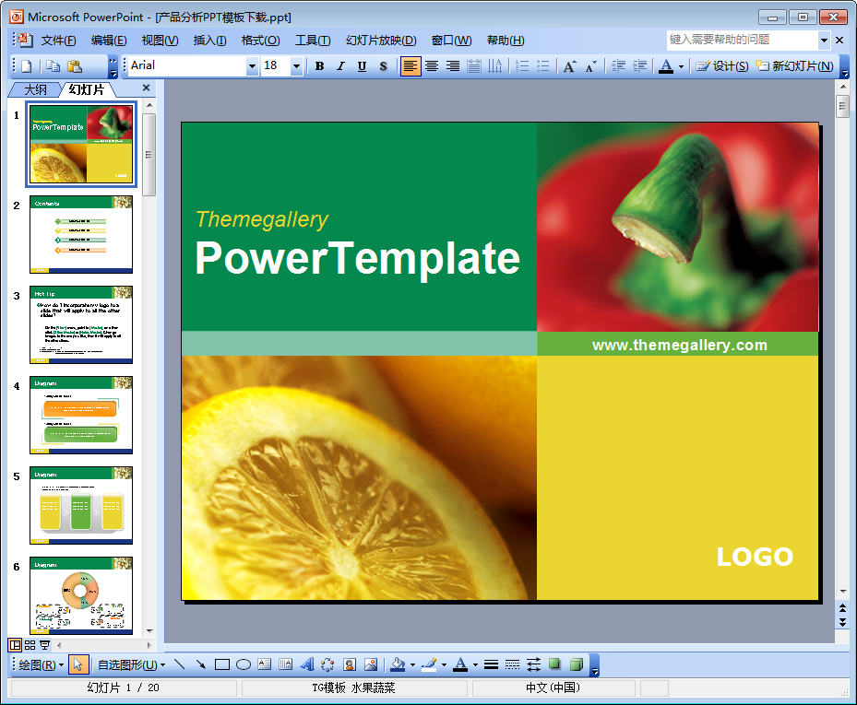Activate the Select Objects arrow tool
Viewport: 857px width, 705px height.
(x=78, y=664)
